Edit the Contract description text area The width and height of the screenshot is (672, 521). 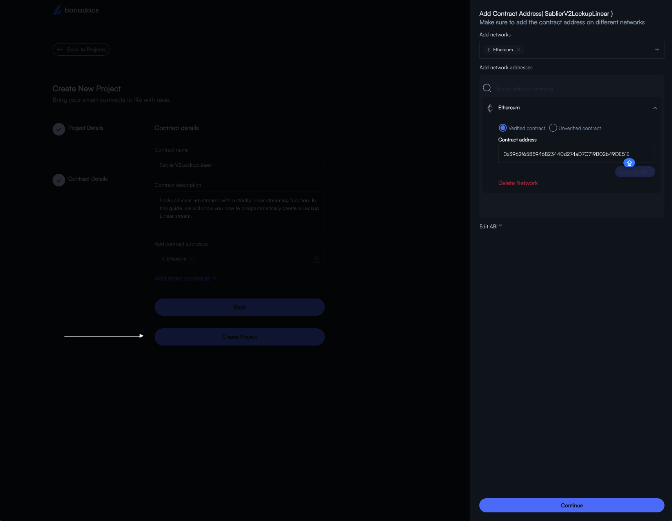(239, 210)
